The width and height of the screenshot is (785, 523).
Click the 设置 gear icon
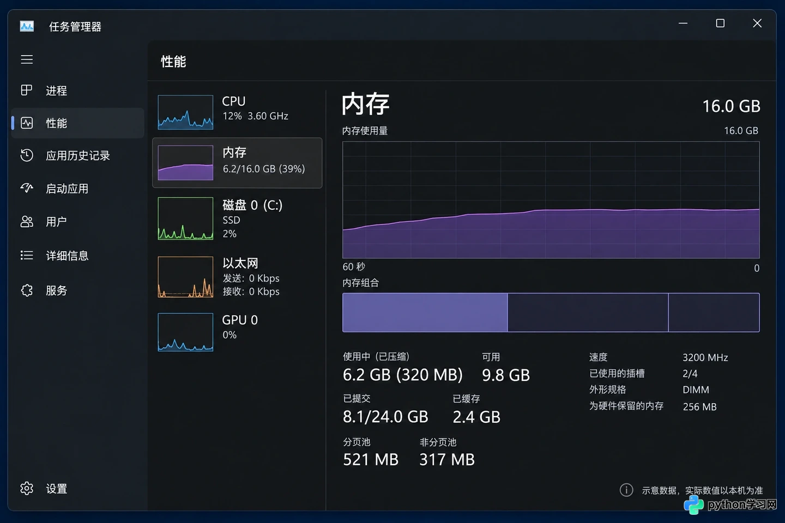tap(27, 489)
